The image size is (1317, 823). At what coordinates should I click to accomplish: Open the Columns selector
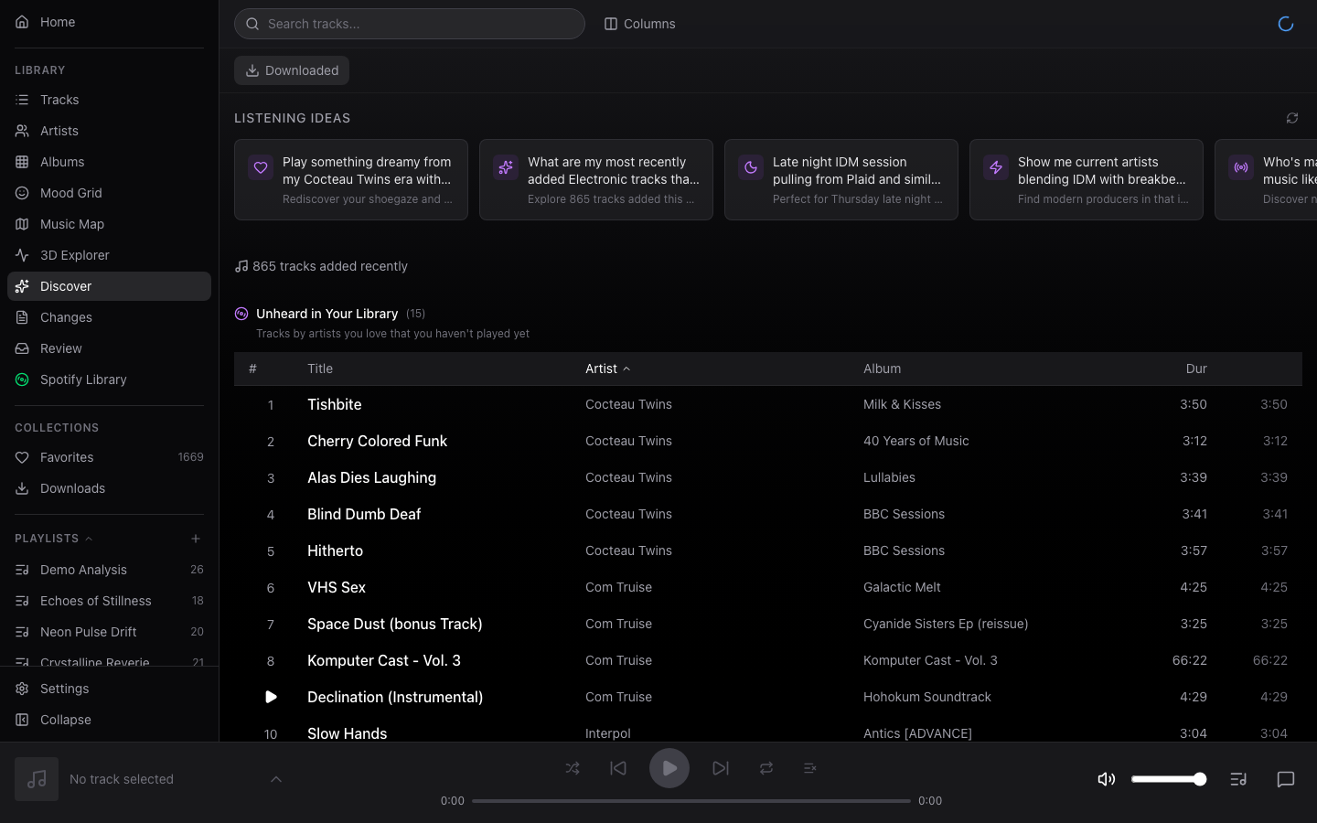coord(639,24)
